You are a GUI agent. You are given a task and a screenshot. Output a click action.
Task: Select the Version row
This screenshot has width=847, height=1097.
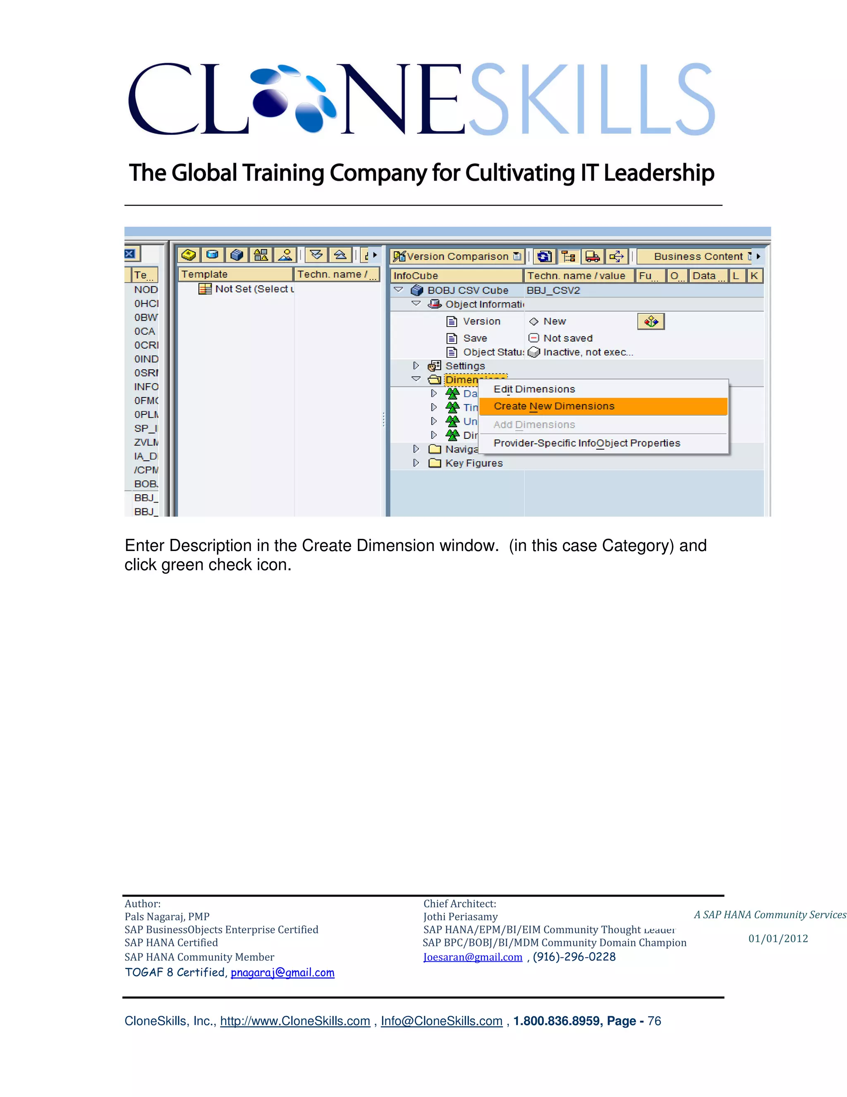482,322
